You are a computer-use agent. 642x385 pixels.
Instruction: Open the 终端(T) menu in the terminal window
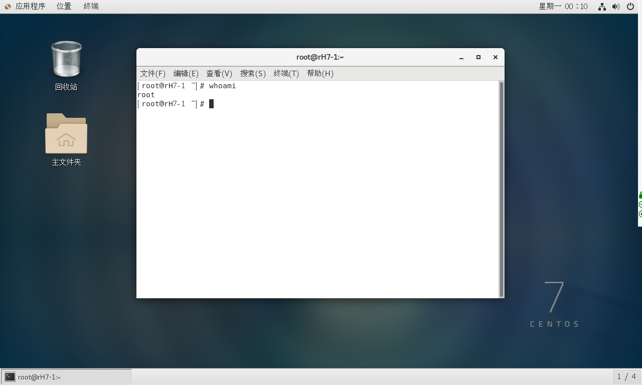[286, 73]
